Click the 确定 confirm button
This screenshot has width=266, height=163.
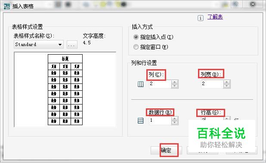coord(166,150)
